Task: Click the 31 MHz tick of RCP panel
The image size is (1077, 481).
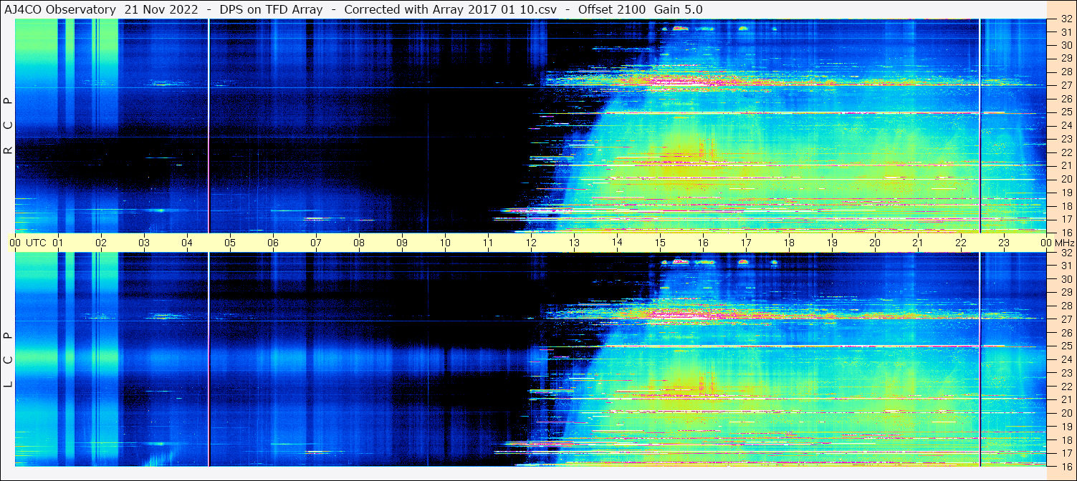Action: pos(1066,32)
